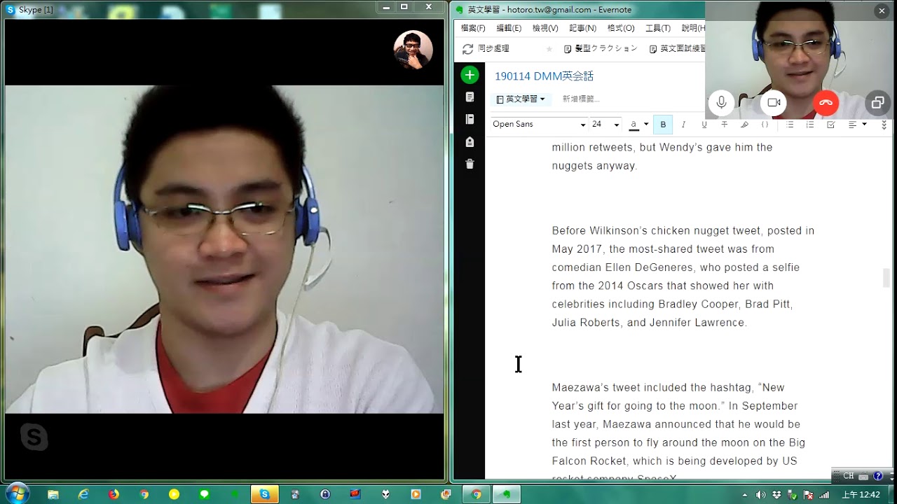Open the 記事(N) menu
This screenshot has width=897, height=504.
pos(582,28)
